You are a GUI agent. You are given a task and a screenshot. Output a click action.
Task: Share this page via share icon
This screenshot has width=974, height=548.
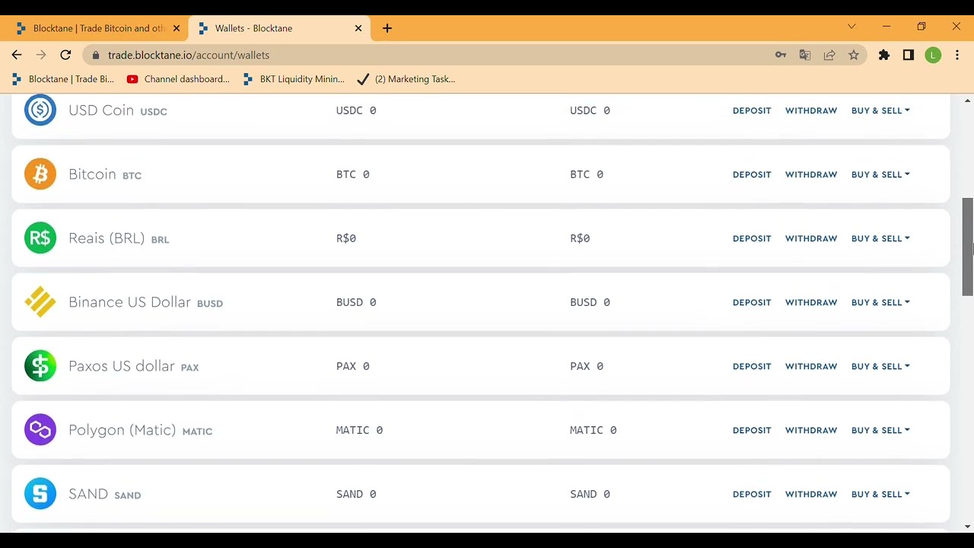click(829, 55)
